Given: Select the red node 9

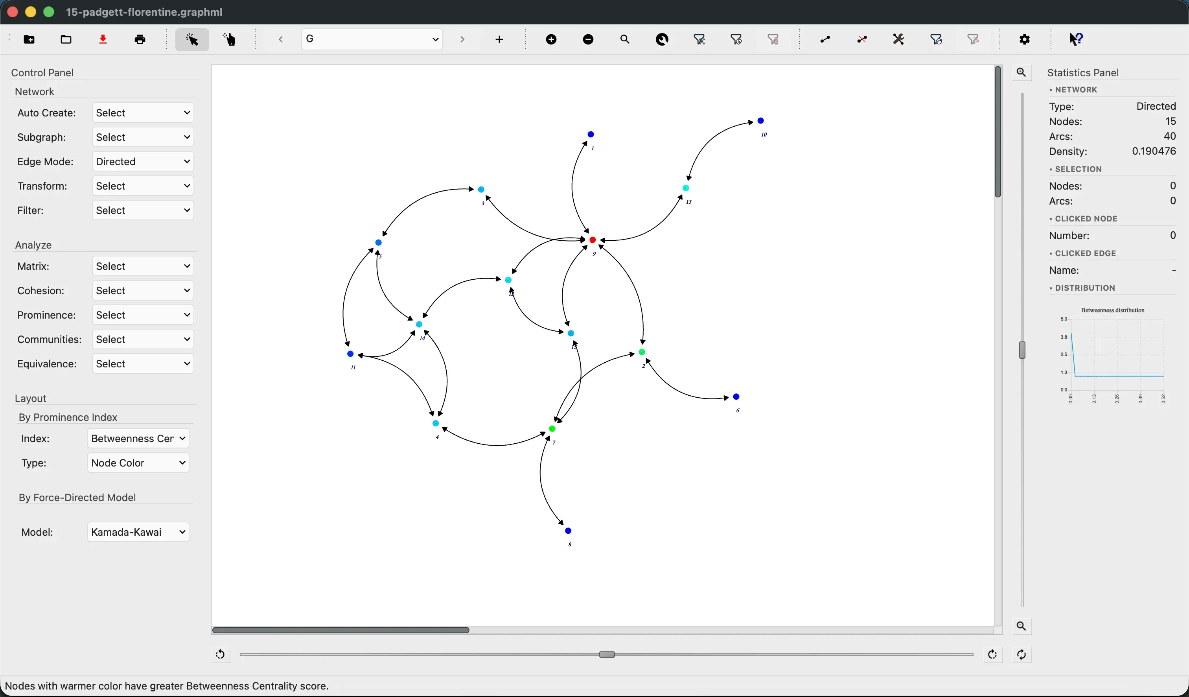Looking at the screenshot, I should [x=593, y=240].
